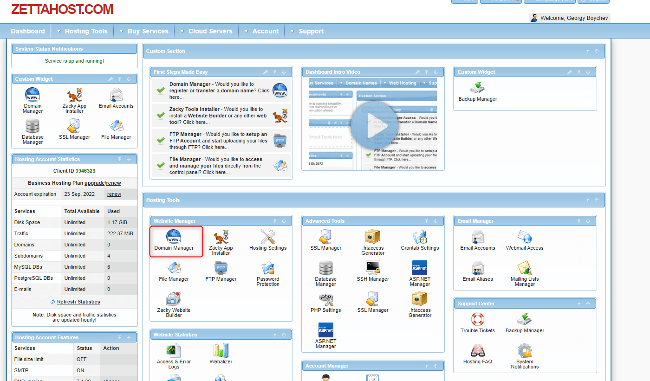Collapse the Advanced Tools panel
The width and height of the screenshot is (650, 381).
tap(426, 221)
